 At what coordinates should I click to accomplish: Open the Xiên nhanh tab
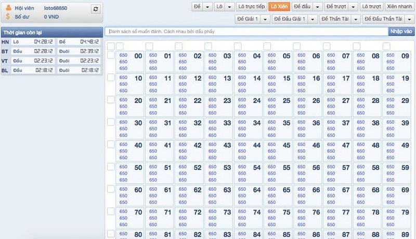pos(399,7)
